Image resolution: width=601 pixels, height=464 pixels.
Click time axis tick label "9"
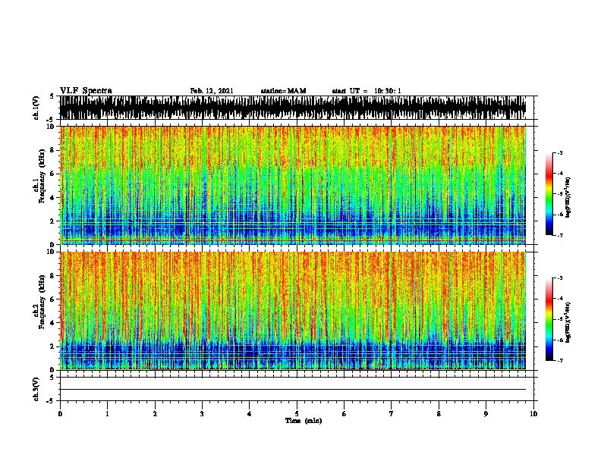486,413
